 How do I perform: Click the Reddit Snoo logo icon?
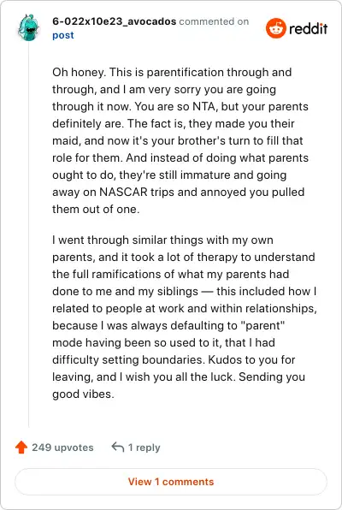pyautogui.click(x=276, y=28)
